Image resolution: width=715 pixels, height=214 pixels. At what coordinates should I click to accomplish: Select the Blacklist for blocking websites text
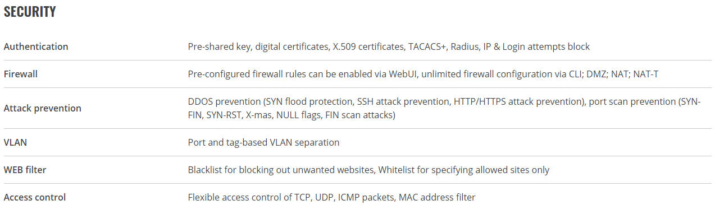pos(282,170)
